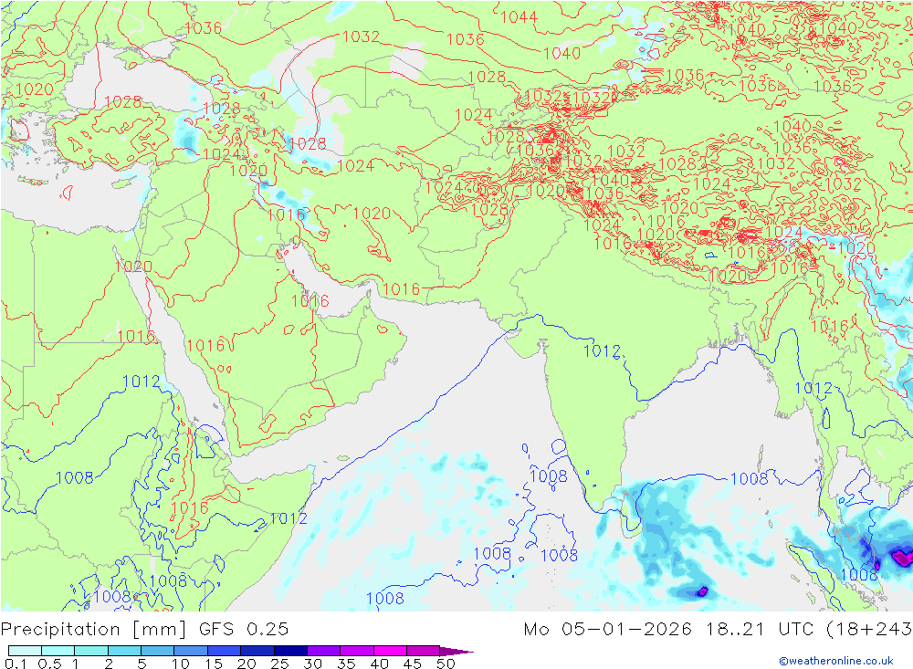The width and height of the screenshot is (913, 669).
Task: Select the 30–35 mm violet legend swatch
Action: click(324, 651)
